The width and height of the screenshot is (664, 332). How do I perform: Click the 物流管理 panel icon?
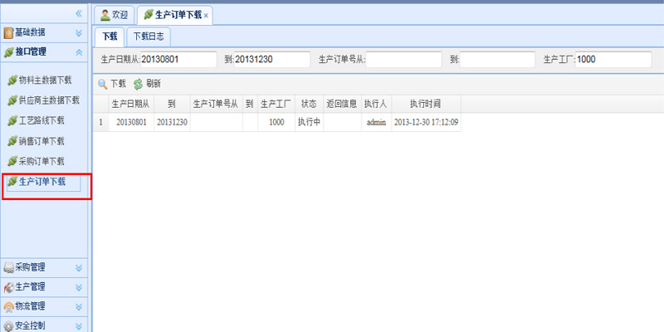tap(8, 306)
